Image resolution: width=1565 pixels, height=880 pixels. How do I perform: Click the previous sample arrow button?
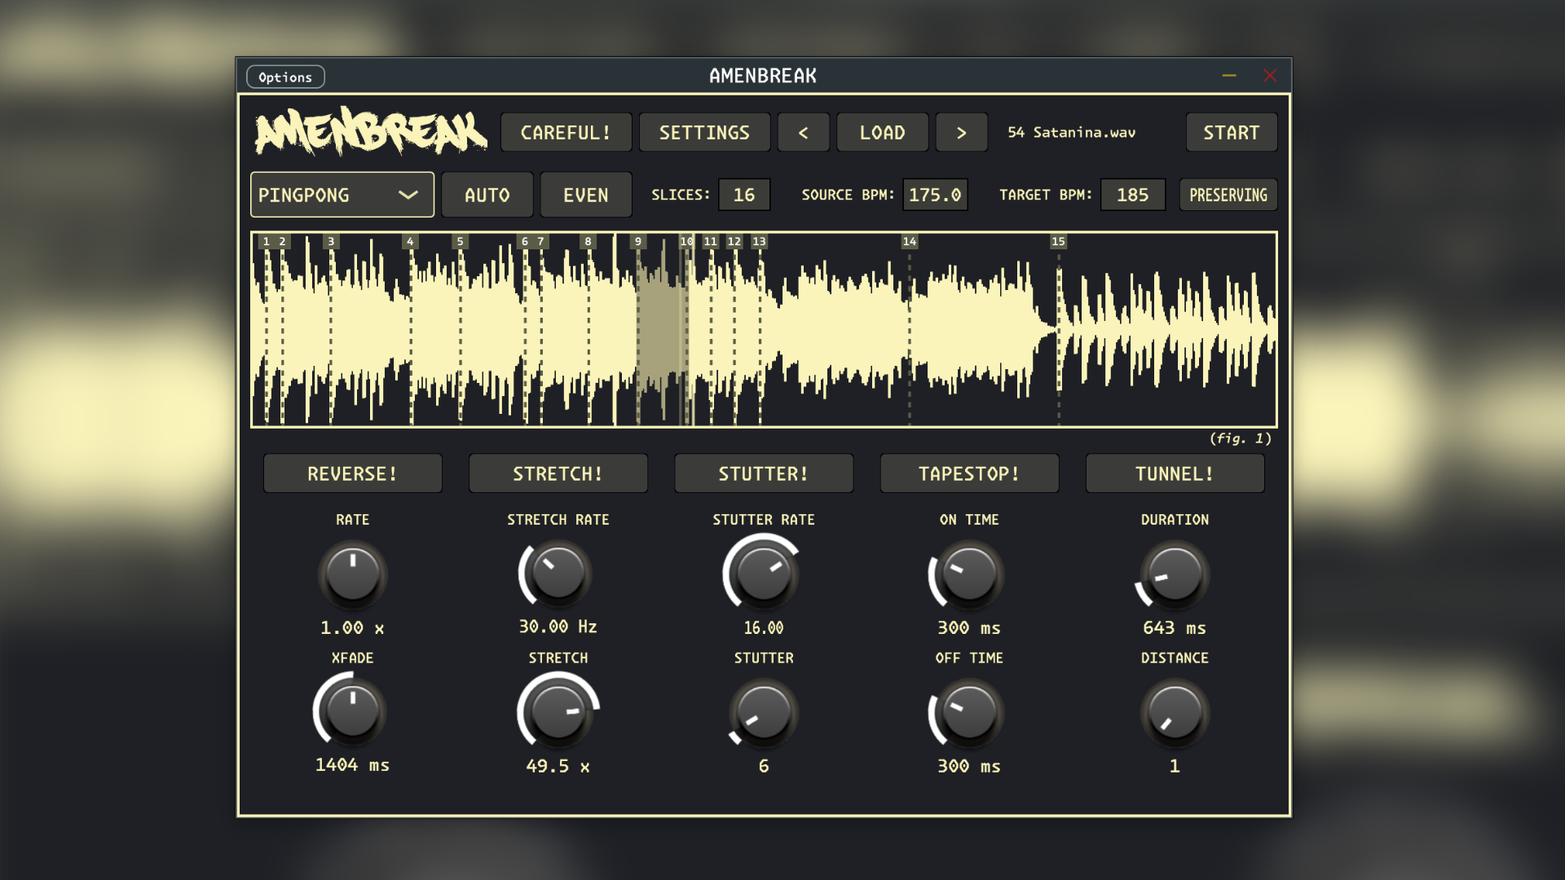803,133
